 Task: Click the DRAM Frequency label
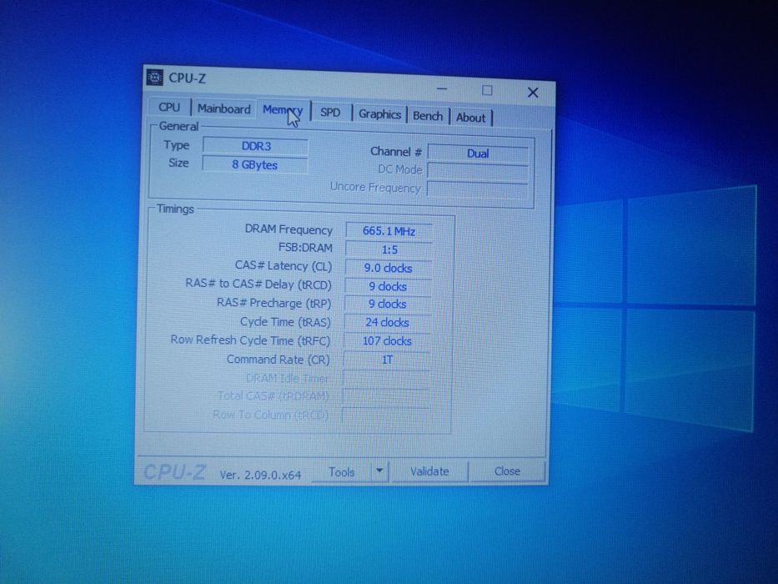[x=289, y=229]
